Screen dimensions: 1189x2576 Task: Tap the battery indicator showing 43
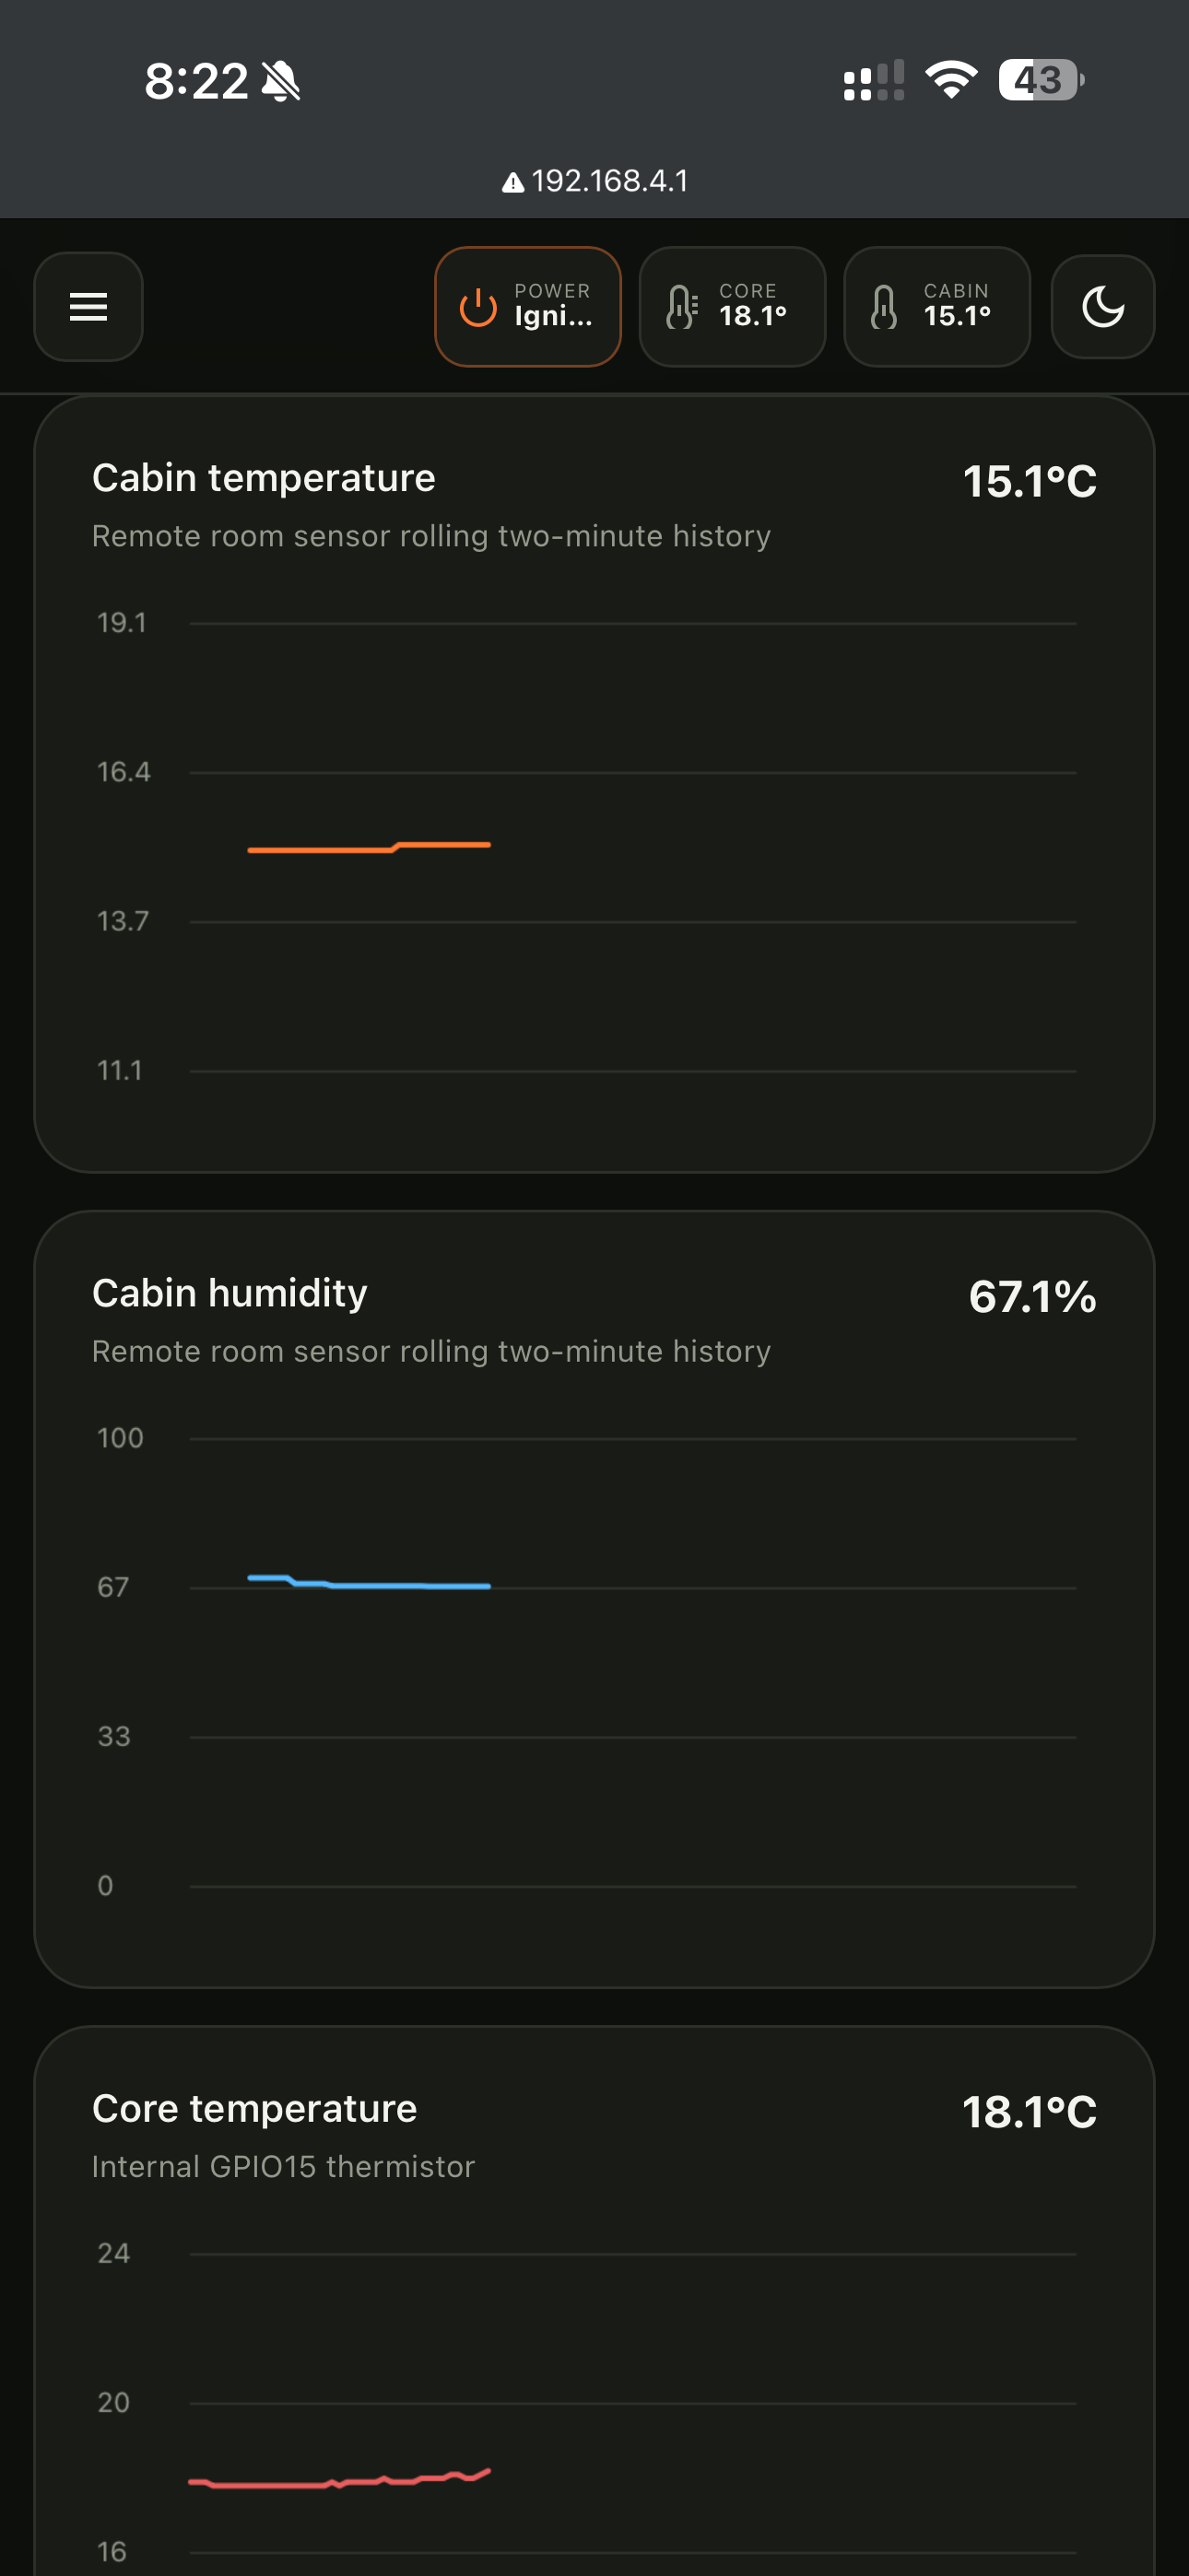(1041, 80)
